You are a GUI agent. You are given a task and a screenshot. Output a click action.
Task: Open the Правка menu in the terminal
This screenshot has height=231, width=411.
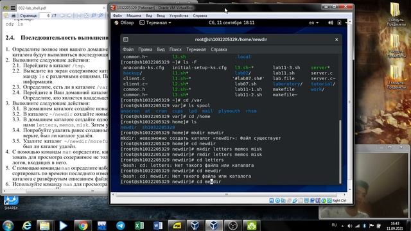145,49
